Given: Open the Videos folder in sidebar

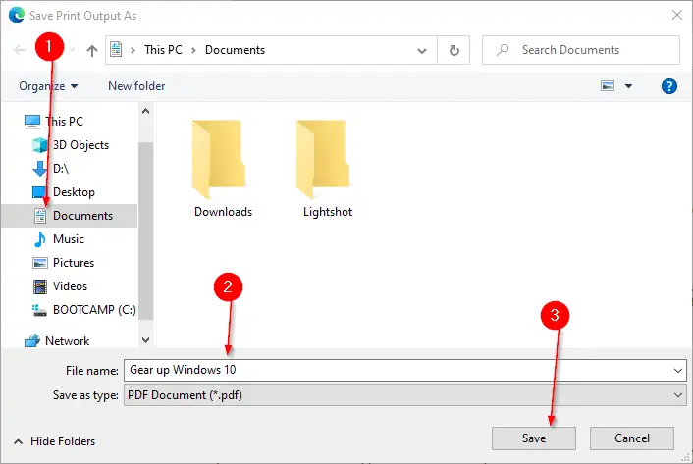Looking at the screenshot, I should [x=70, y=286].
